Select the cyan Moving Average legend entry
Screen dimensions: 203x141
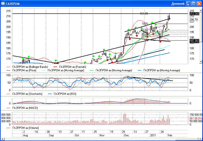click(x=63, y=70)
